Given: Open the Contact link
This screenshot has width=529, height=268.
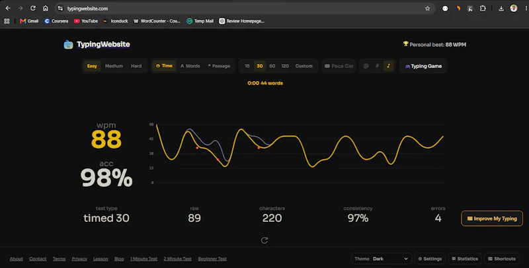Looking at the screenshot, I should point(38,259).
